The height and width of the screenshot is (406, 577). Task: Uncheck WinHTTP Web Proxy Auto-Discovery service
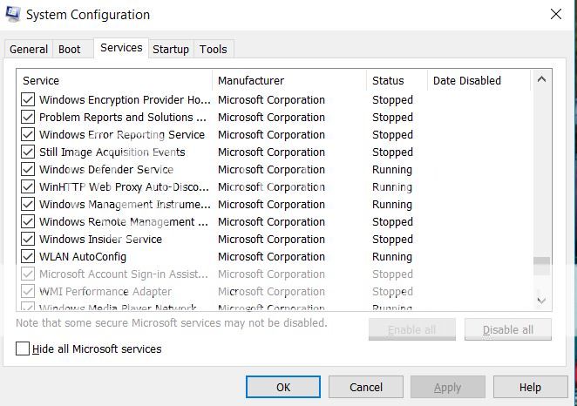28,186
